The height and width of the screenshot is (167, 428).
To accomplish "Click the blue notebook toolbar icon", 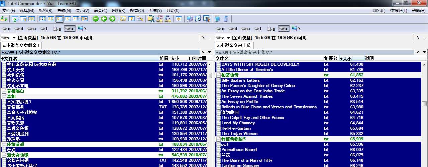I will [x=218, y=19].
